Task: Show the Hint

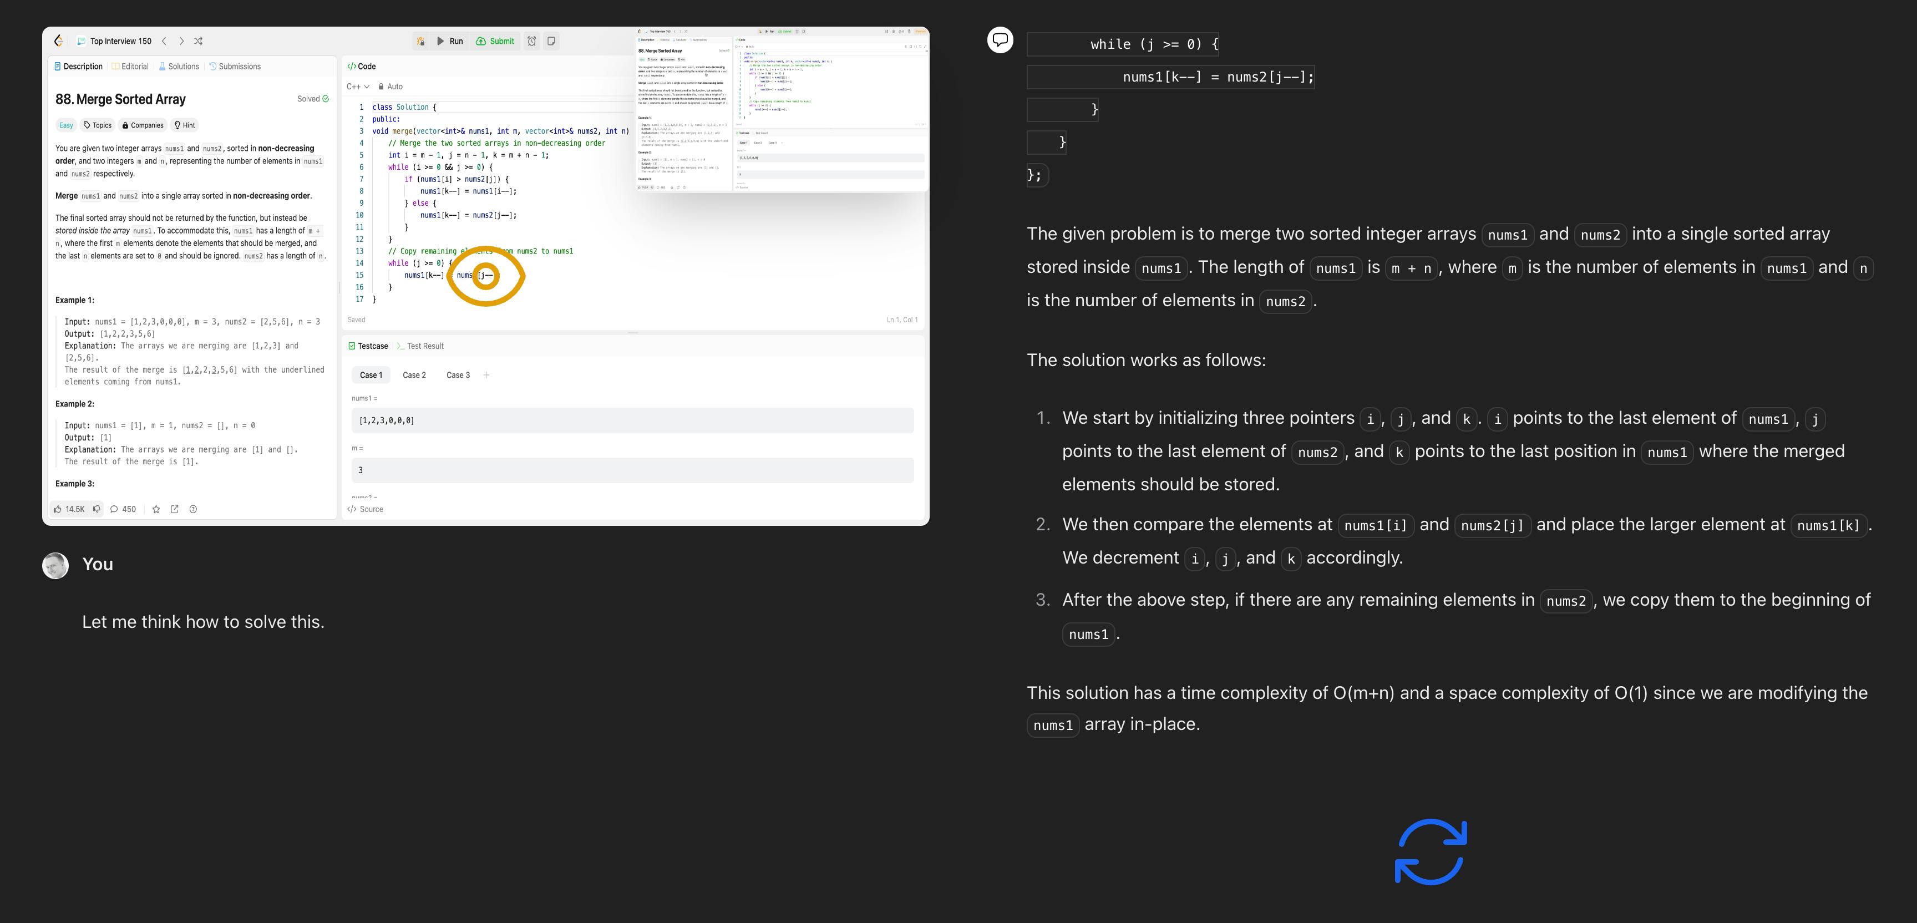Action: point(185,125)
